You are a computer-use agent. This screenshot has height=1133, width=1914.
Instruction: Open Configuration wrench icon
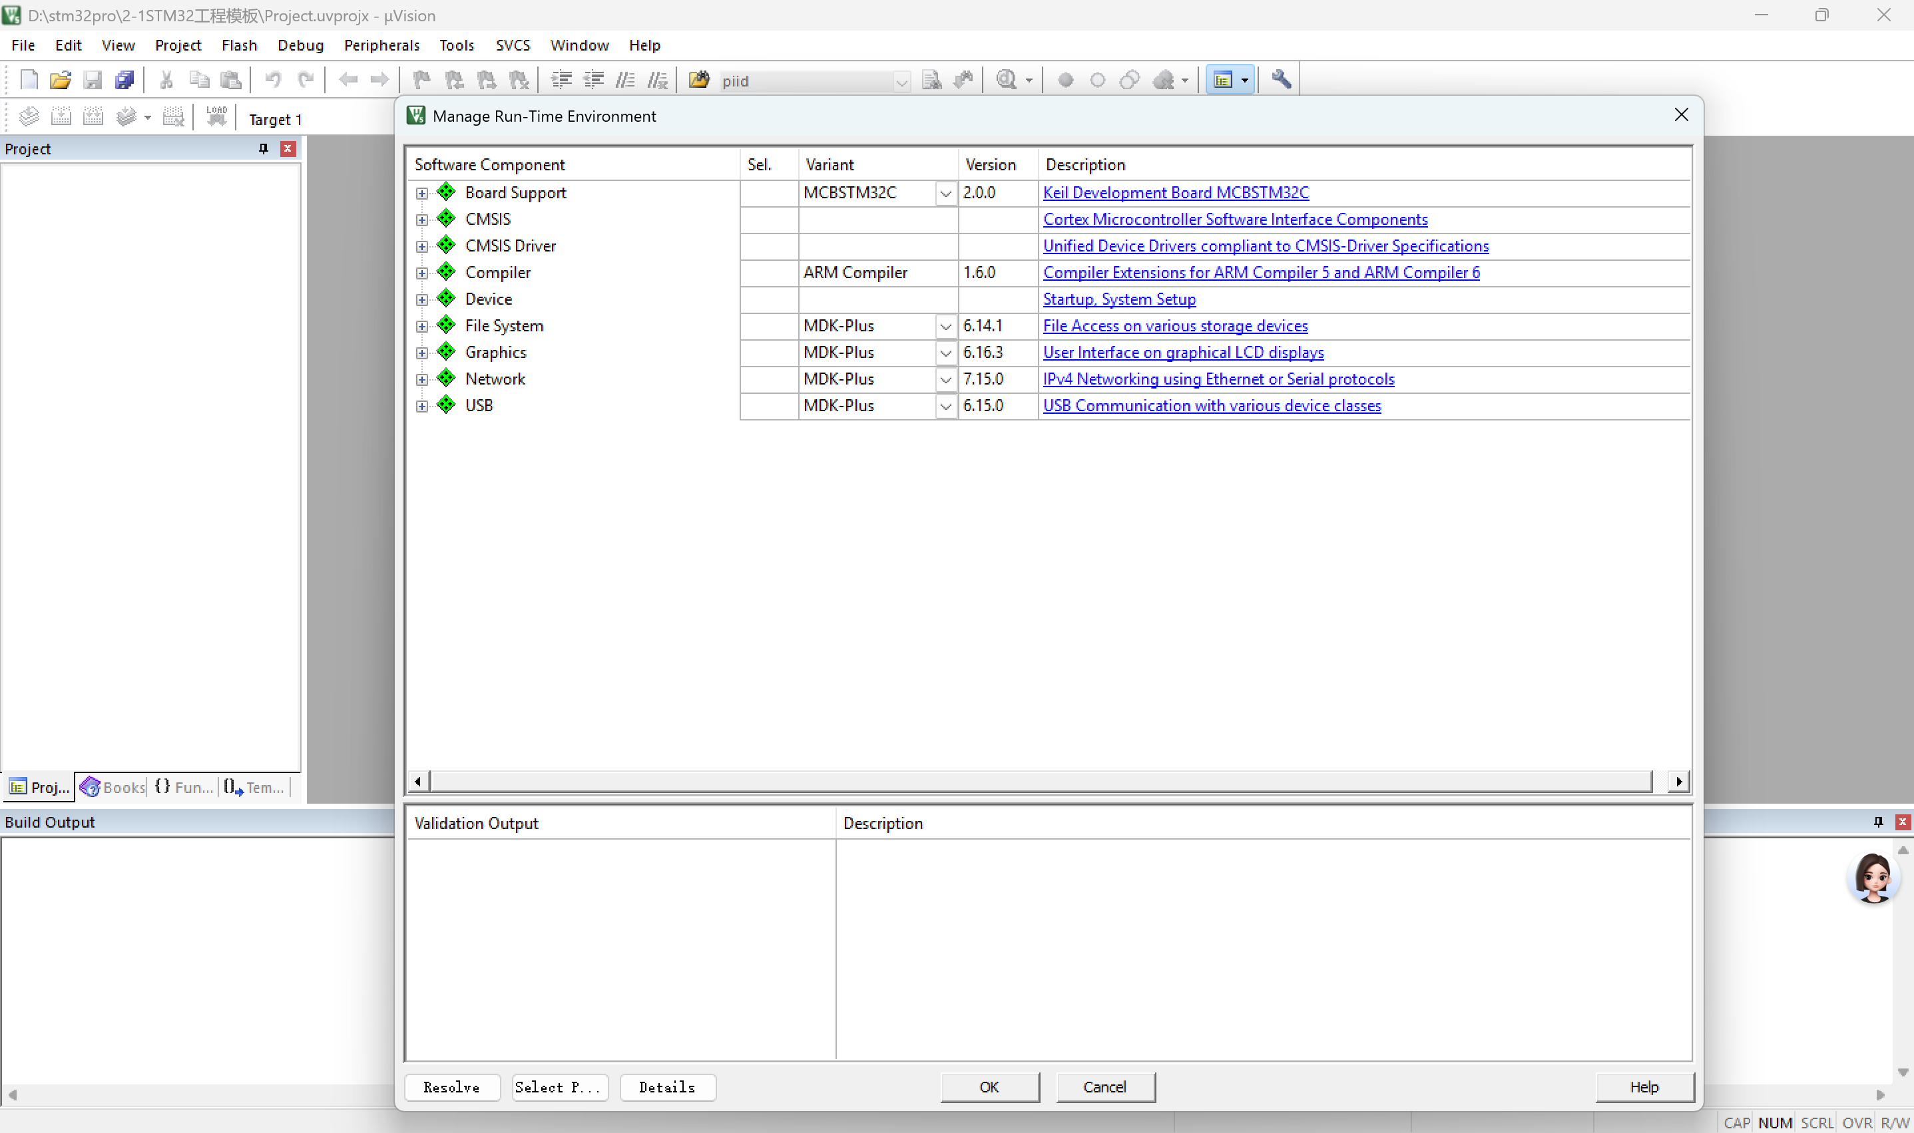coord(1282,80)
